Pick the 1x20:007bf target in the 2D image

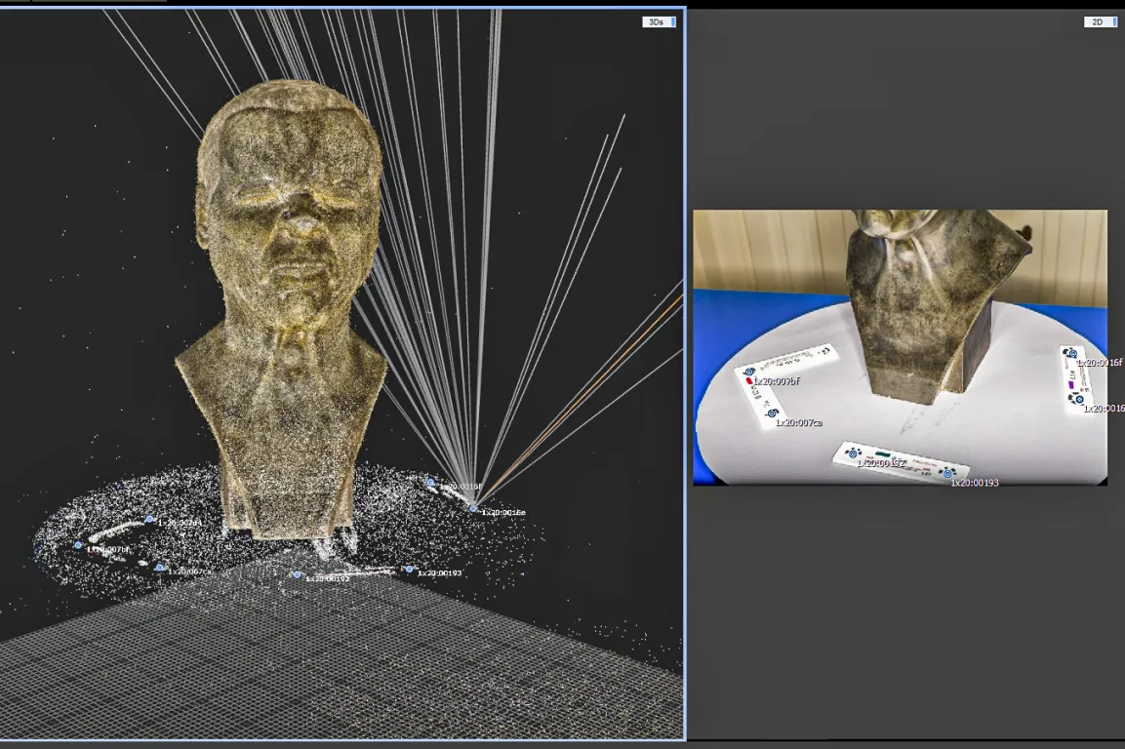(749, 374)
